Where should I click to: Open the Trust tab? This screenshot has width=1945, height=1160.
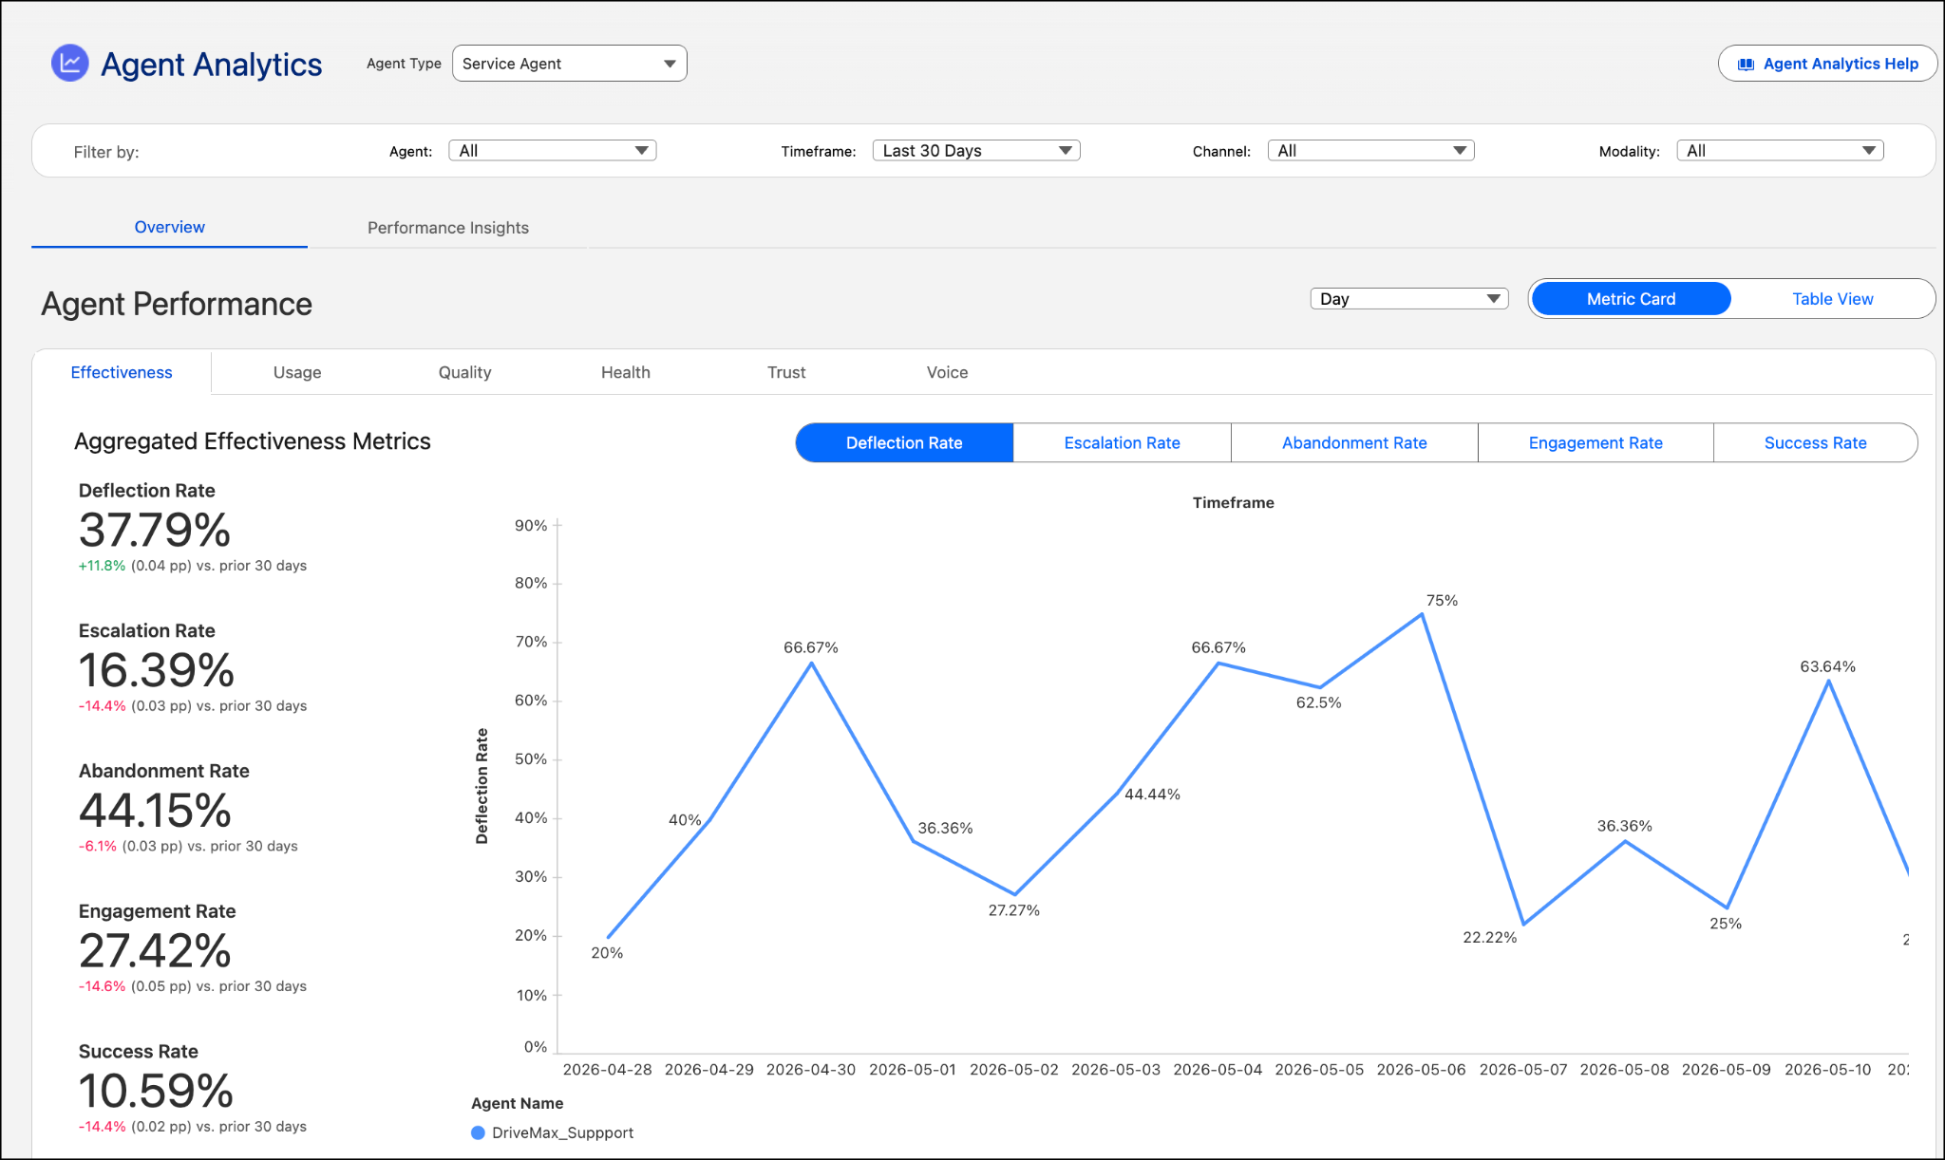pos(786,373)
